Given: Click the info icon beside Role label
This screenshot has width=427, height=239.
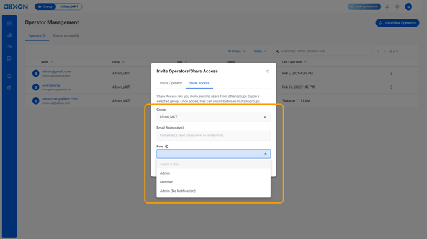Looking at the screenshot, I should [167, 146].
